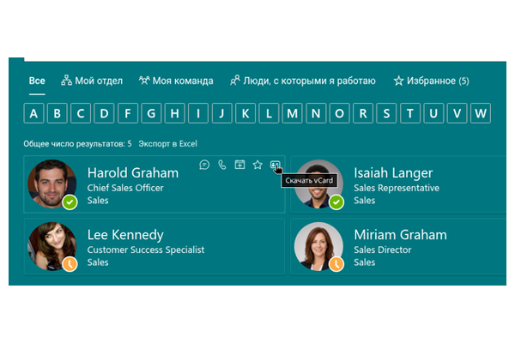The image size is (515, 343).
Task: Open the Моя команда tab
Action: coord(176,81)
